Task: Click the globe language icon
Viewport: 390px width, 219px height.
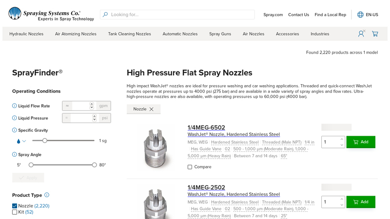Action: pos(360,15)
